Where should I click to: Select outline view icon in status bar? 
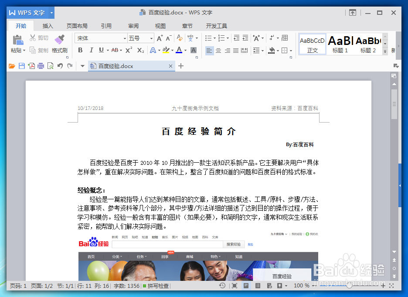(x=258, y=286)
